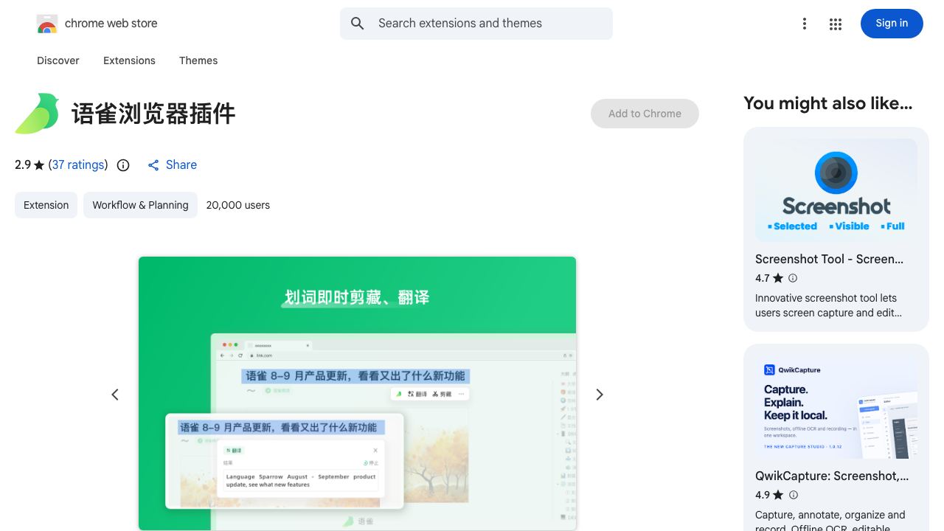Image resolution: width=944 pixels, height=531 pixels.
Task: Click the Add to Chrome button
Action: click(645, 114)
